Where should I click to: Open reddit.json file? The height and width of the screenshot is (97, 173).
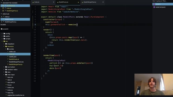13,57
